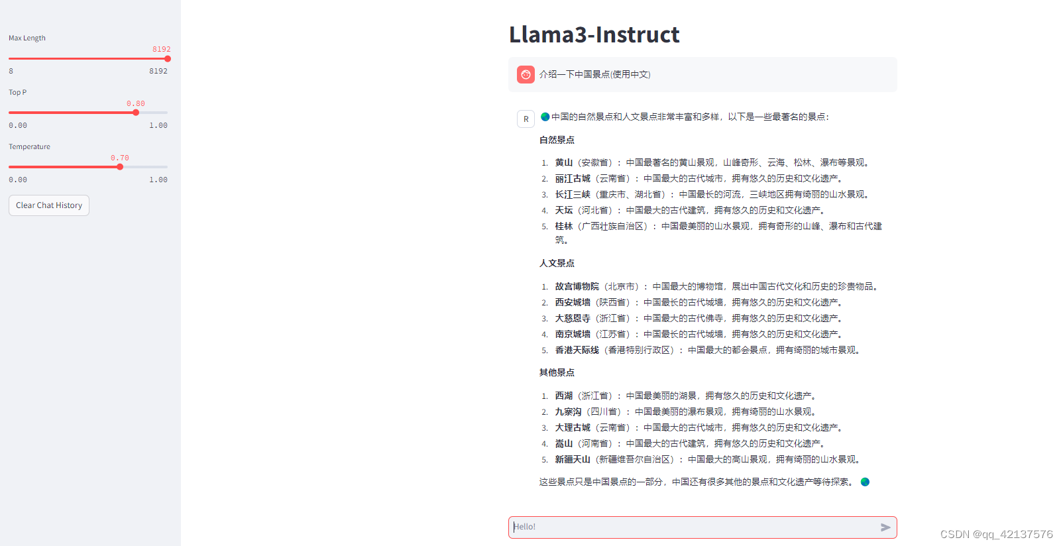Click the Temperature slider handle

pos(120,166)
